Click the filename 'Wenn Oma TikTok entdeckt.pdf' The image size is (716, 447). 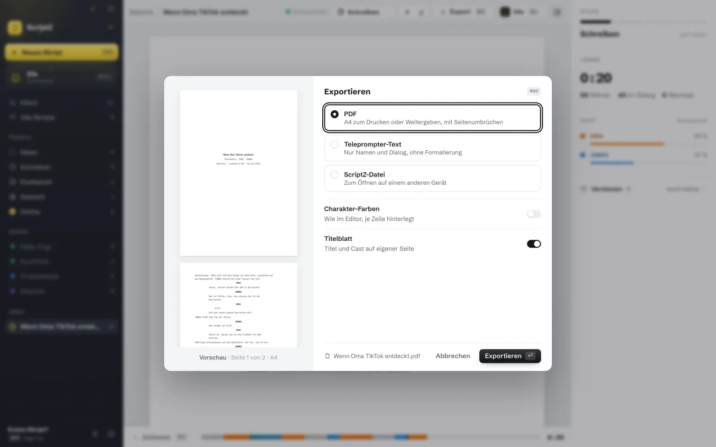(376, 356)
